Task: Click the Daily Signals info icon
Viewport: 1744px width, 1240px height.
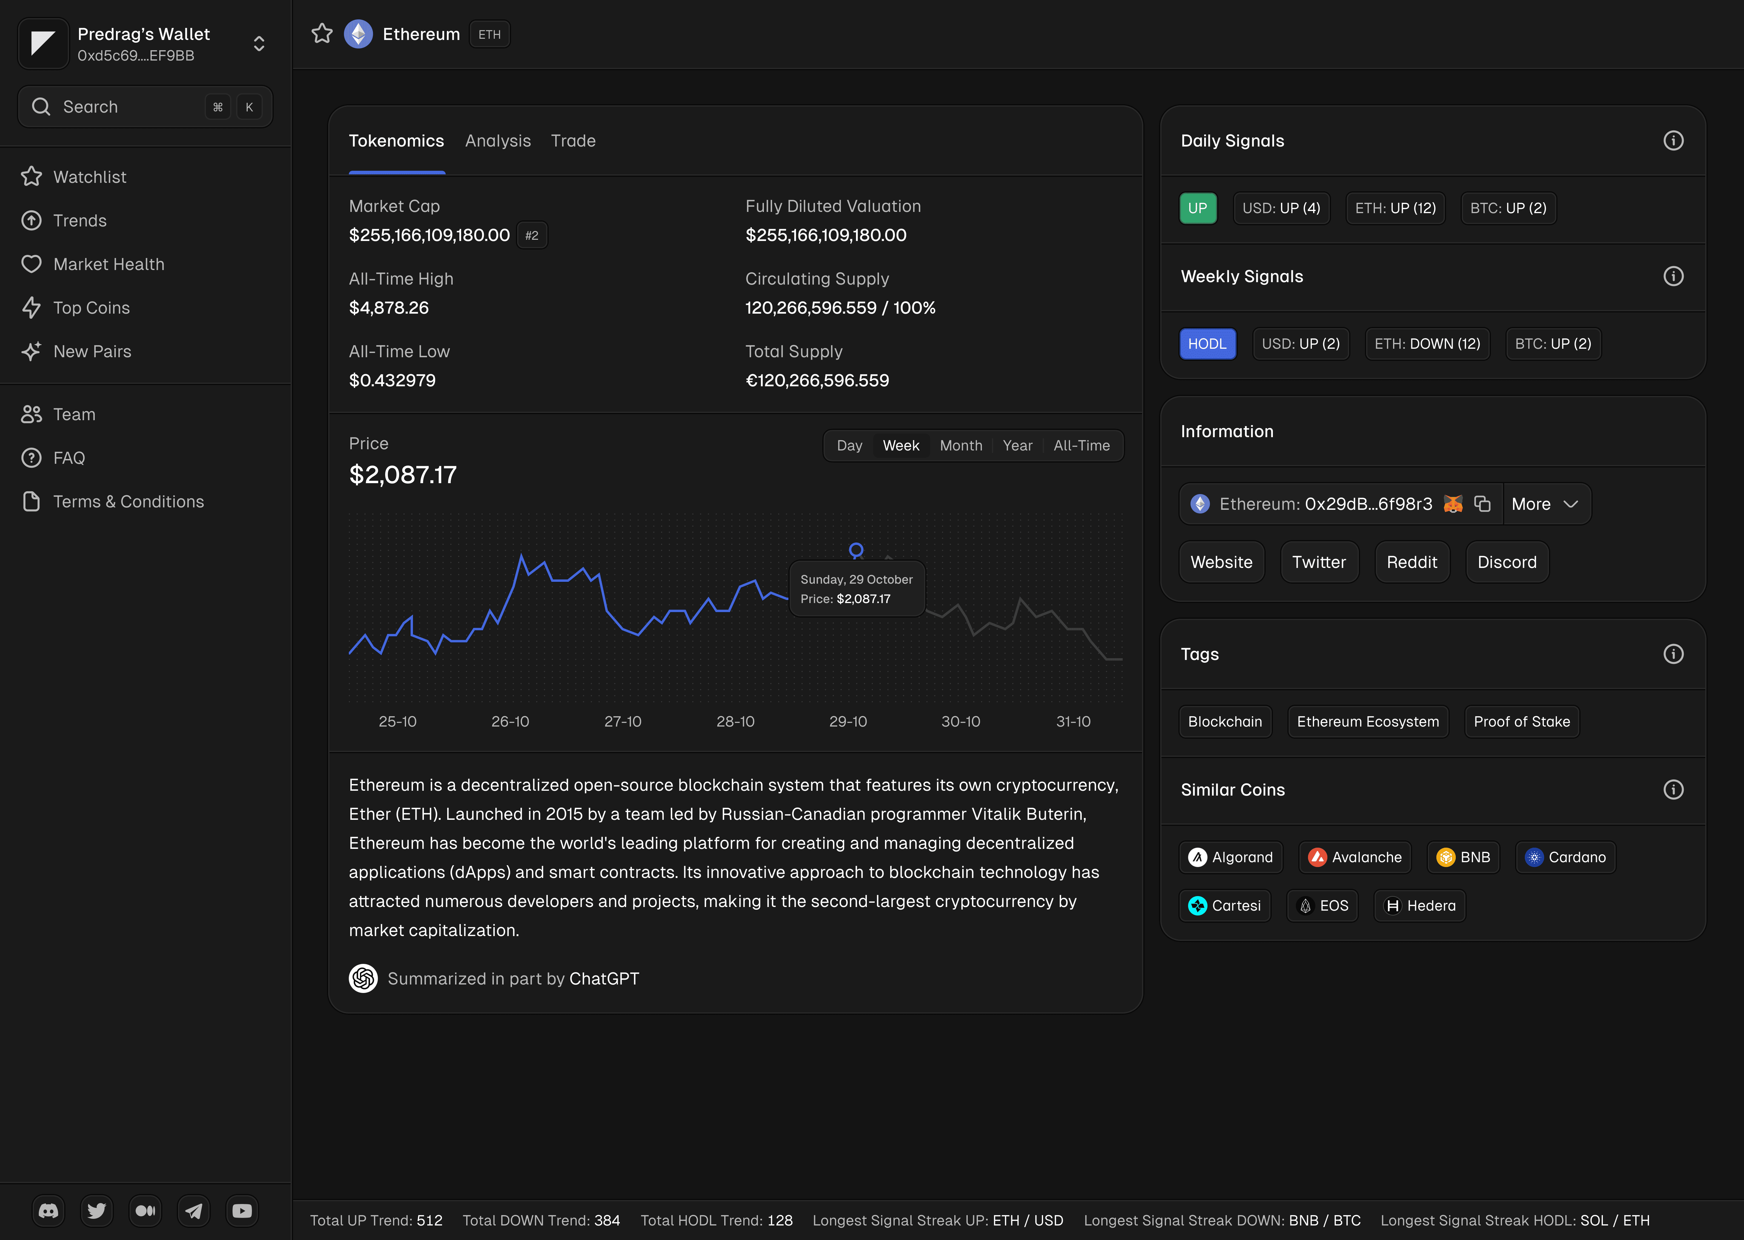Action: click(1673, 140)
